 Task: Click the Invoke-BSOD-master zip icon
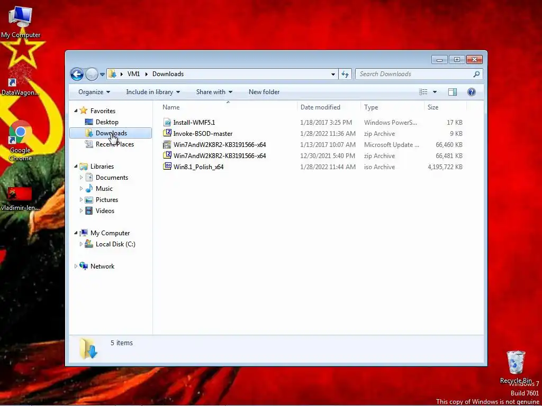(167, 133)
